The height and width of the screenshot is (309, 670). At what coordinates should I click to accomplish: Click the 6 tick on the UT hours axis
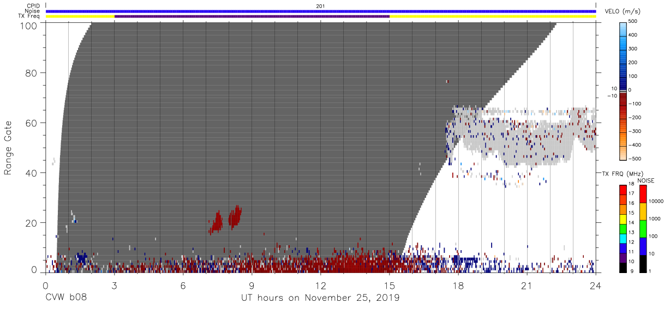tap(183, 286)
